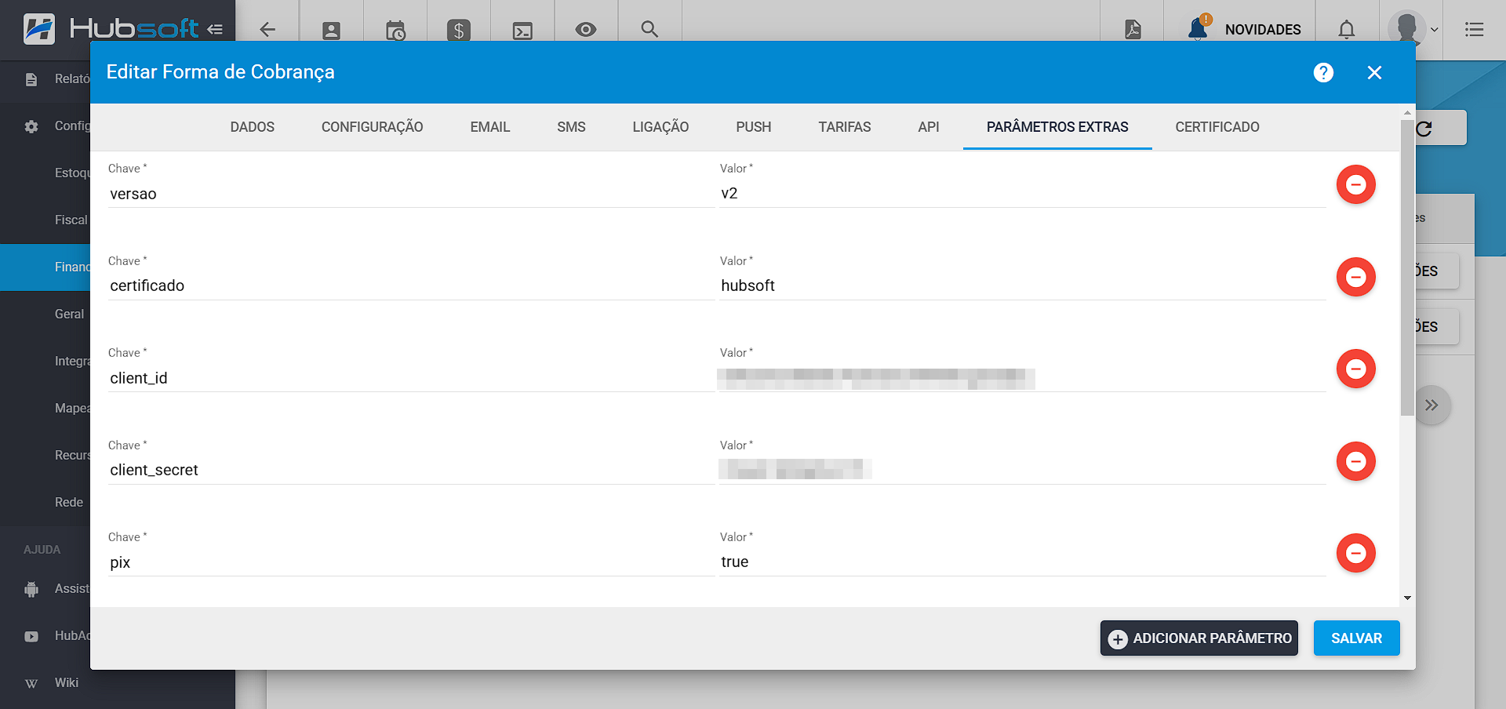The width and height of the screenshot is (1506, 709).
Task: Open the Fiscal sidebar item
Action: pyautogui.click(x=45, y=220)
